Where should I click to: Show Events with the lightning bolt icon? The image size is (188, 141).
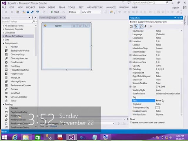pyautogui.click(x=145, y=26)
